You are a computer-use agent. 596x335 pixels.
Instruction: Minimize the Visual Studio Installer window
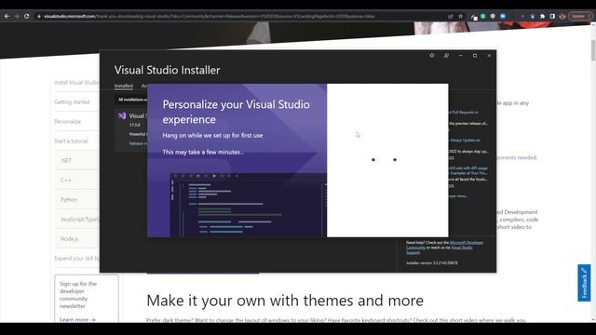click(x=461, y=56)
